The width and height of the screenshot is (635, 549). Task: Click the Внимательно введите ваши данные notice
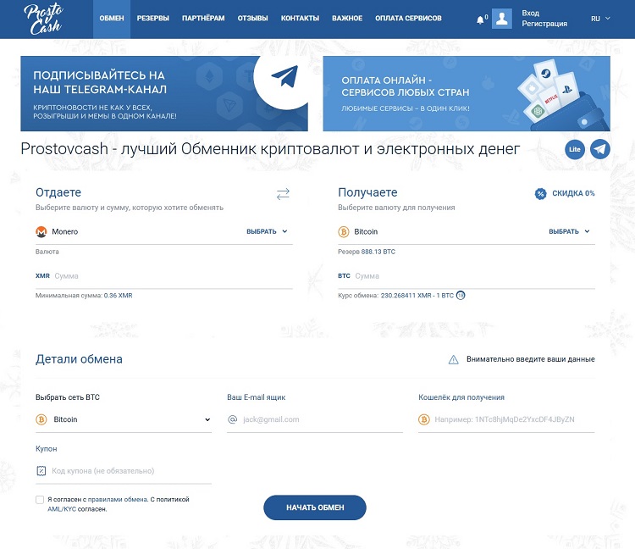(531, 359)
